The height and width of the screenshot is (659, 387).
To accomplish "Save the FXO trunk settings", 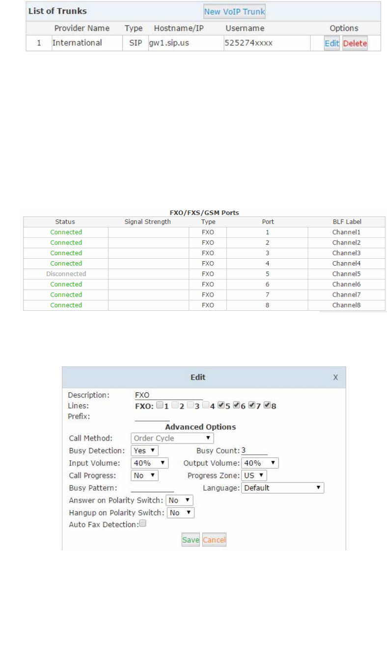I will tap(191, 539).
